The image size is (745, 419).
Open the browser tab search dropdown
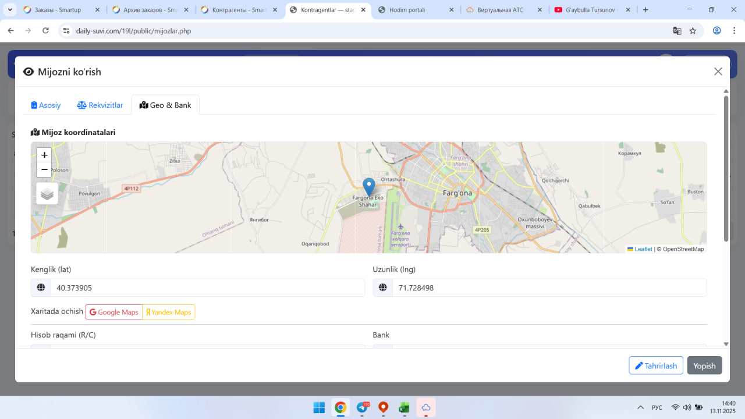pos(10,10)
